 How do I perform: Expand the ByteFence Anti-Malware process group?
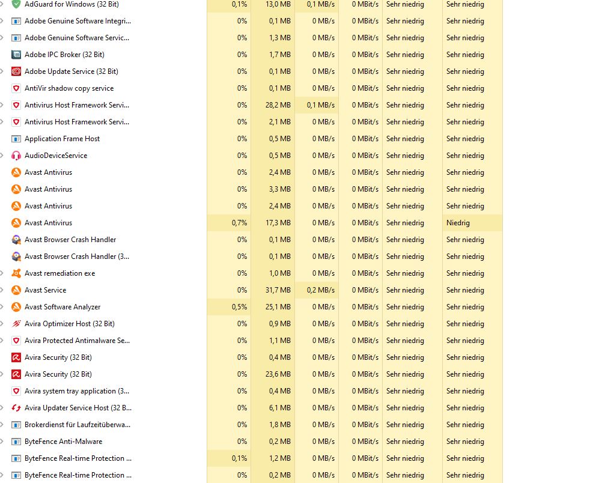pyautogui.click(x=2, y=442)
